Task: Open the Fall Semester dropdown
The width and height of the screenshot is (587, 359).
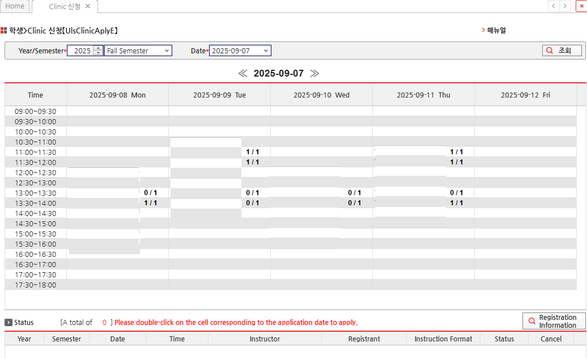Action: pyautogui.click(x=138, y=50)
